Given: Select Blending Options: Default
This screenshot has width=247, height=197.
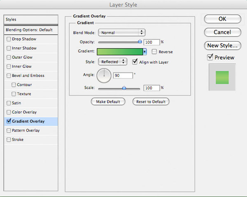Looking at the screenshot, I should (x=31, y=30).
